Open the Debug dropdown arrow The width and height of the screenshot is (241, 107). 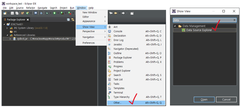coord(50,13)
